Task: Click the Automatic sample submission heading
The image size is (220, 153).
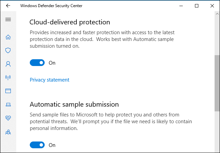Action: click(x=74, y=104)
